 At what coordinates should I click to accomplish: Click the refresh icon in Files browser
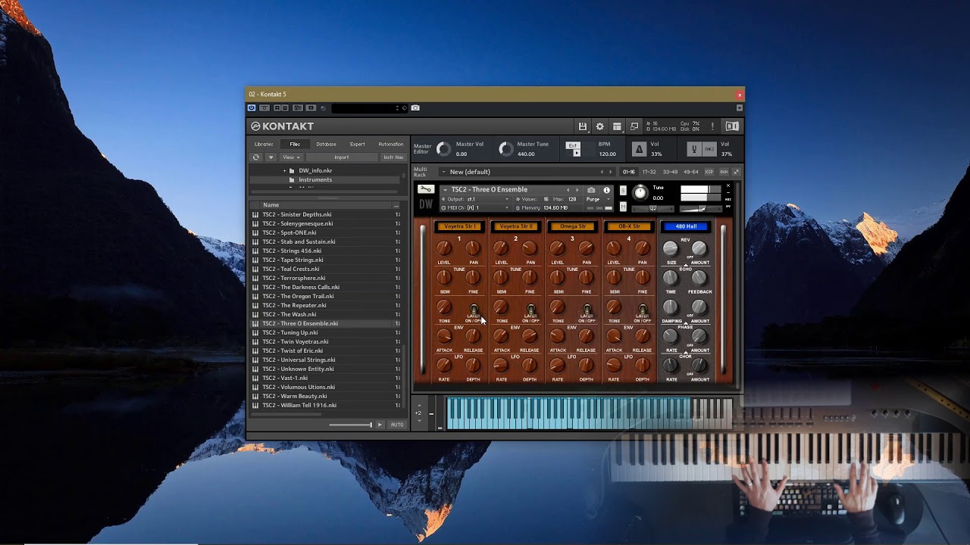(x=255, y=157)
